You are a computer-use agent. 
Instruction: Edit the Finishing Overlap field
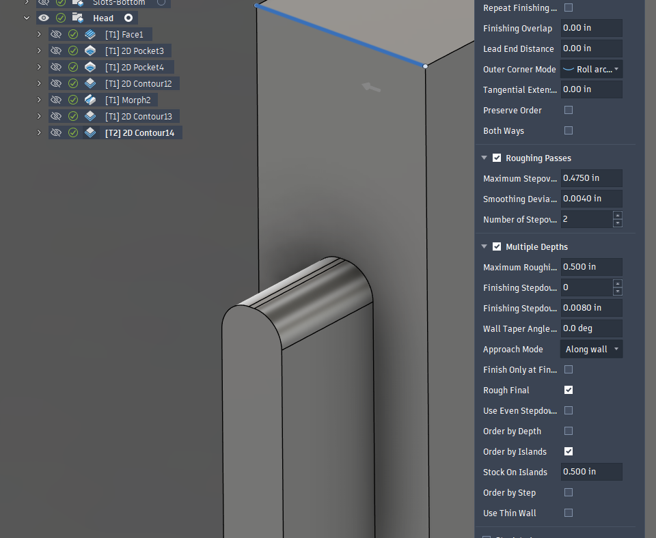591,28
